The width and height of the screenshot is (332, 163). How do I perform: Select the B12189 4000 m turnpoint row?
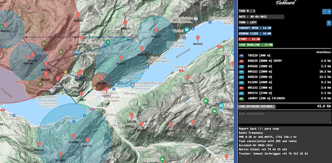(285, 83)
